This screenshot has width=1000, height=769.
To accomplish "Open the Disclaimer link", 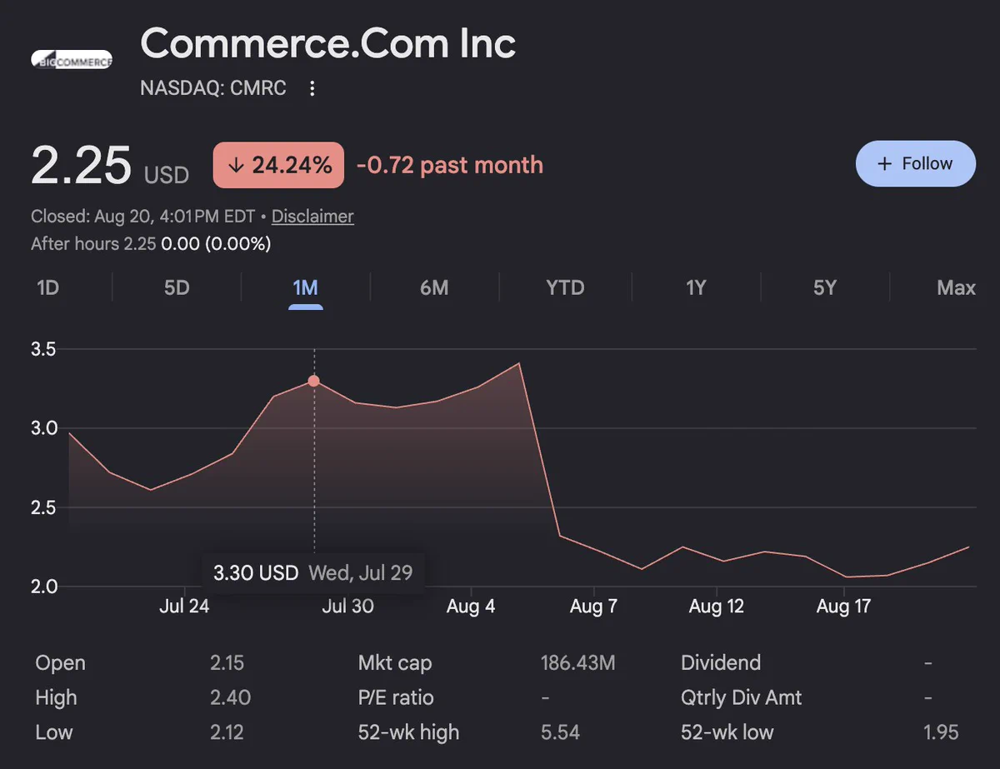I will coord(312,217).
